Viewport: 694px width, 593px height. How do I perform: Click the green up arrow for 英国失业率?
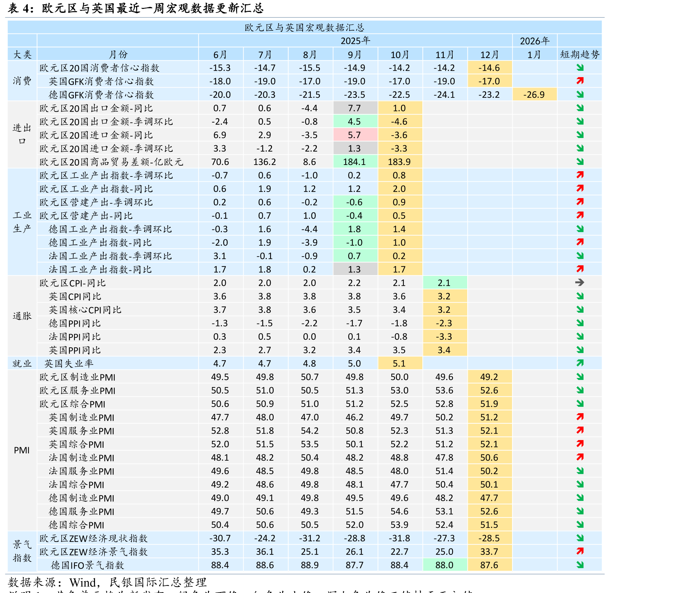tap(580, 363)
